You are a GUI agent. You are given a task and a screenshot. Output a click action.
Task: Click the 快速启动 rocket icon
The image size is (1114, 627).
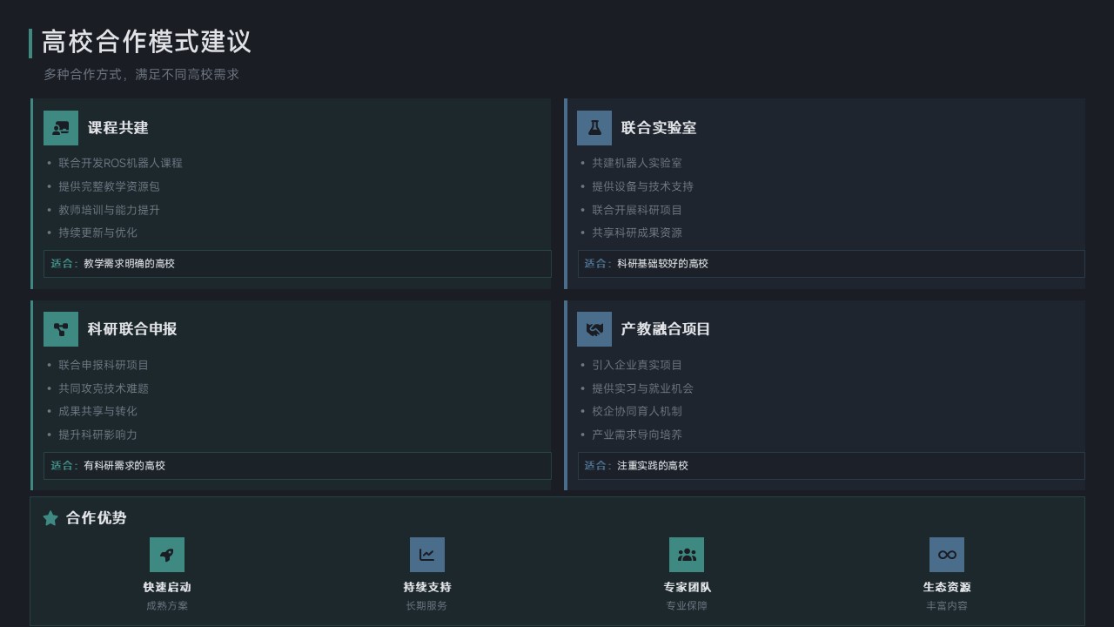point(167,555)
